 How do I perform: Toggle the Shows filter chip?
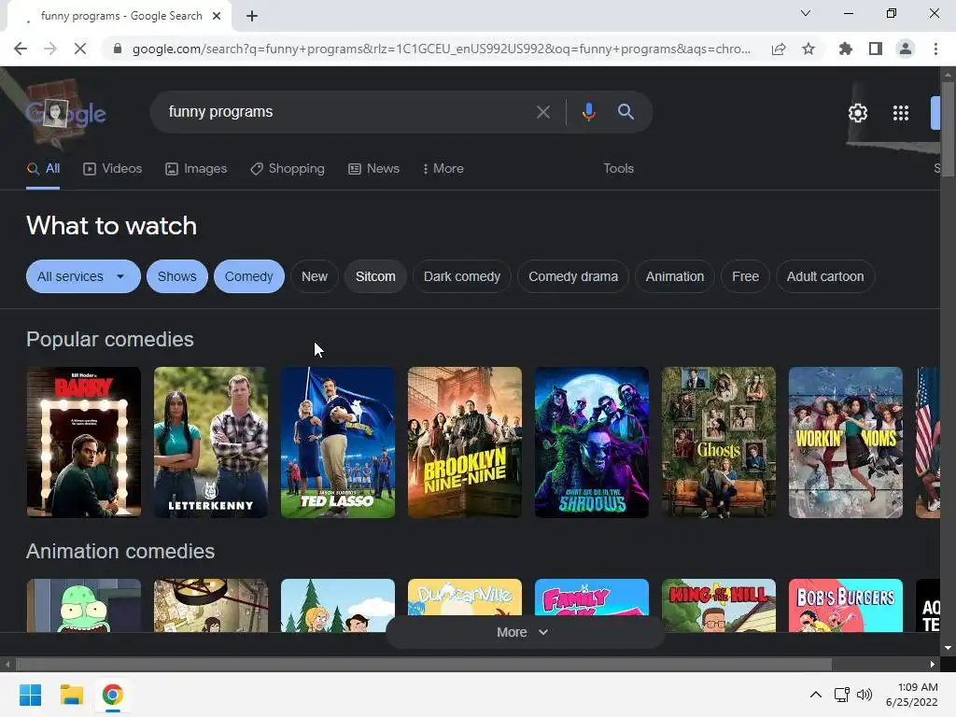(176, 276)
